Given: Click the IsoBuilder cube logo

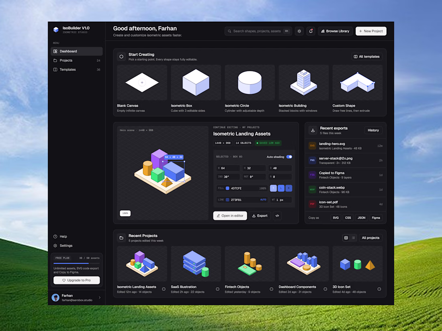Looking at the screenshot, I should (x=56, y=30).
